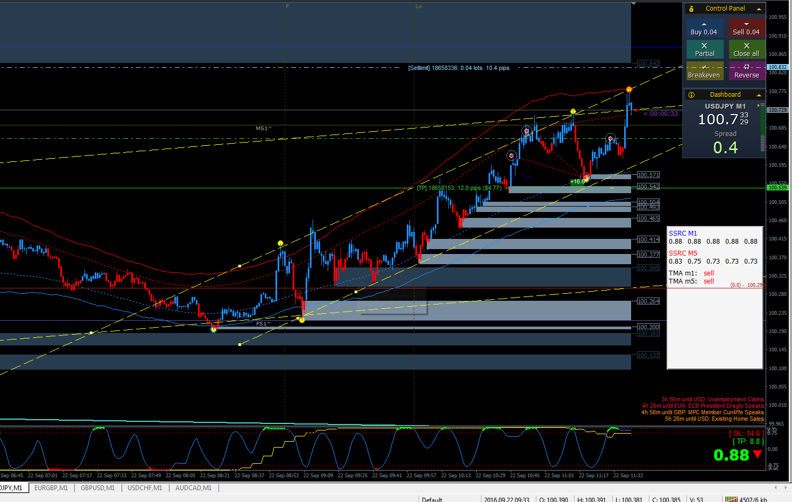Select the TP 18658153 order line label
This screenshot has height=502, width=792.
459,188
